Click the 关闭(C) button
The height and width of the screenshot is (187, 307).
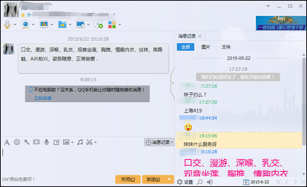(x=128, y=179)
